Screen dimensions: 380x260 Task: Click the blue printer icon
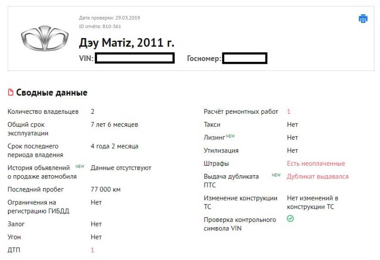(363, 19)
